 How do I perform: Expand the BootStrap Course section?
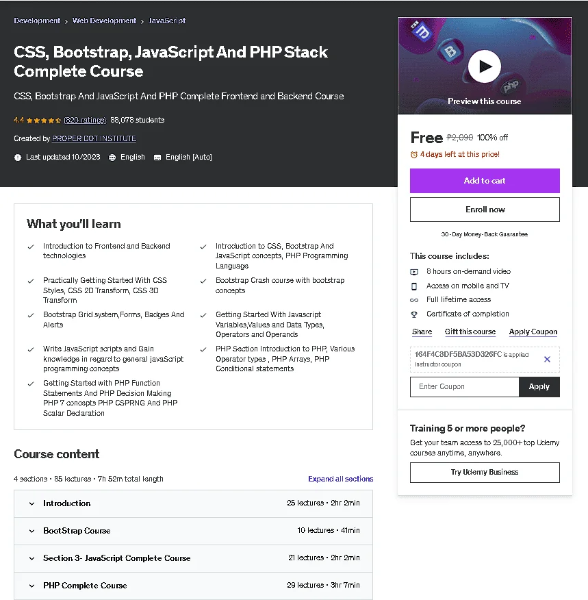click(x=193, y=531)
